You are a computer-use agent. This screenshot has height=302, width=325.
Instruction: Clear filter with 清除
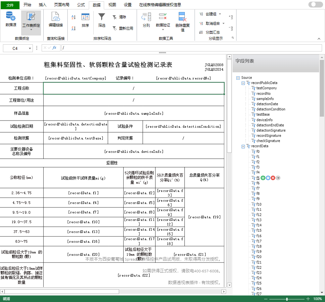[119, 17]
